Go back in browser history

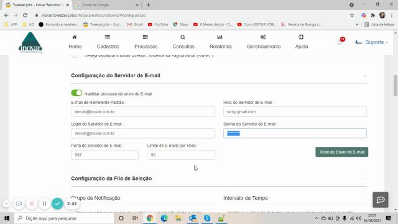pyautogui.click(x=6, y=15)
